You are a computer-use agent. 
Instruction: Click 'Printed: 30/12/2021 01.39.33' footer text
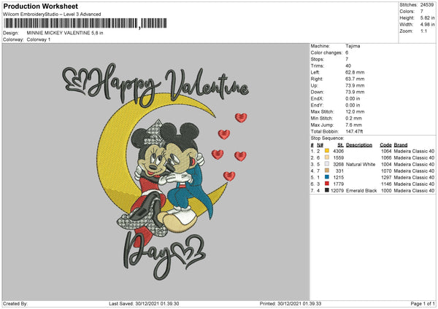[x=291, y=303]
